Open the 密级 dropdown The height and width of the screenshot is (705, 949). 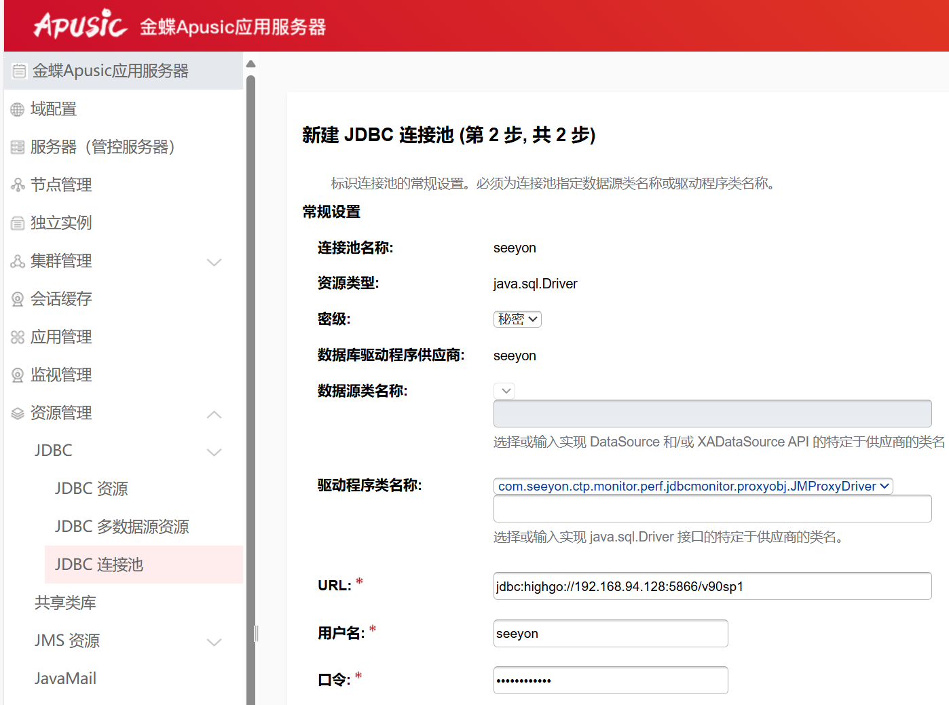[517, 319]
